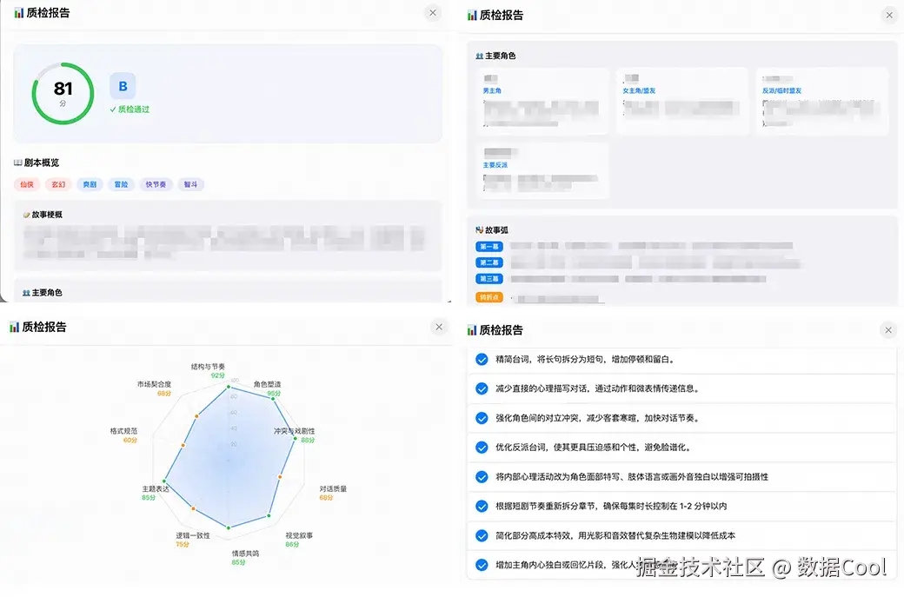Click the 质检通过 status link
The height and width of the screenshot is (597, 904).
tap(129, 110)
